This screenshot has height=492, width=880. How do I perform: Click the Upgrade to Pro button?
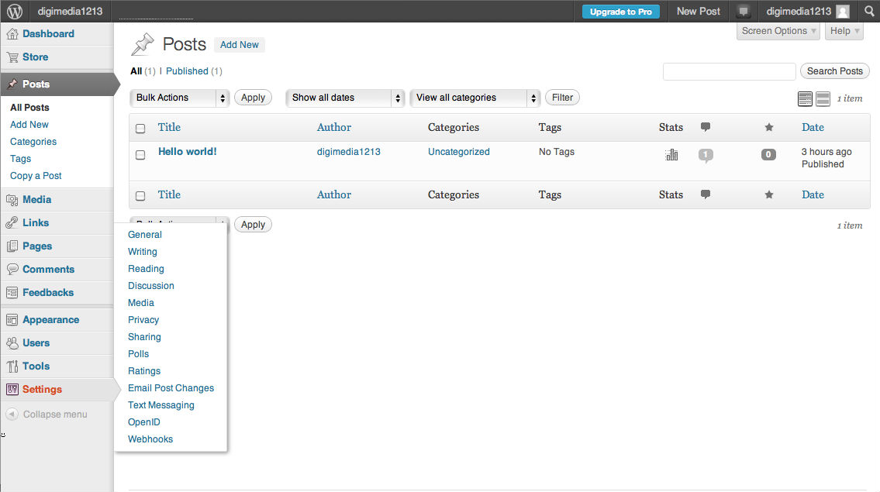(x=621, y=12)
